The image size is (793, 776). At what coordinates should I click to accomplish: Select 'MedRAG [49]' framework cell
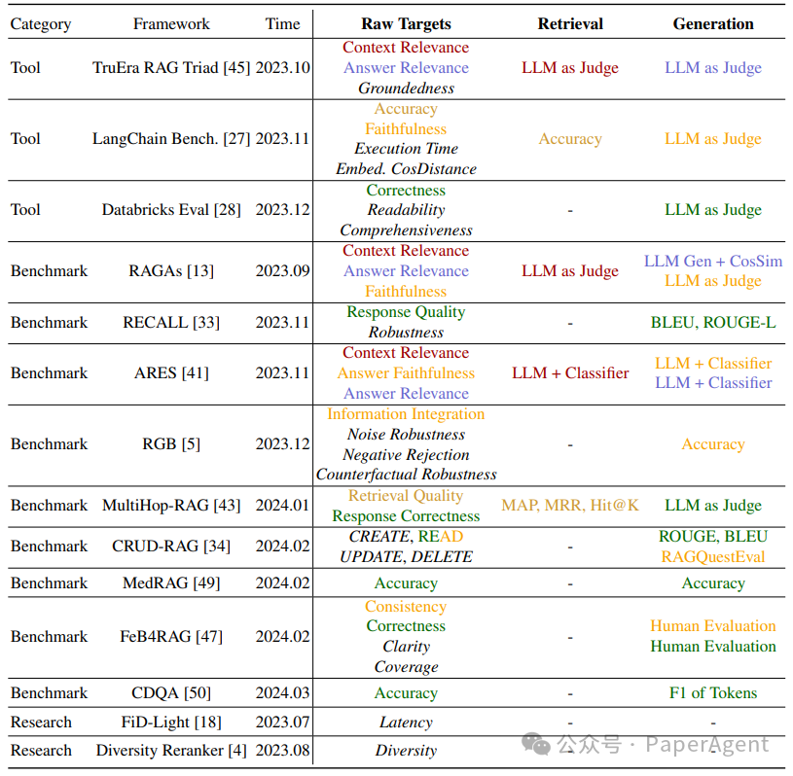pos(171,583)
